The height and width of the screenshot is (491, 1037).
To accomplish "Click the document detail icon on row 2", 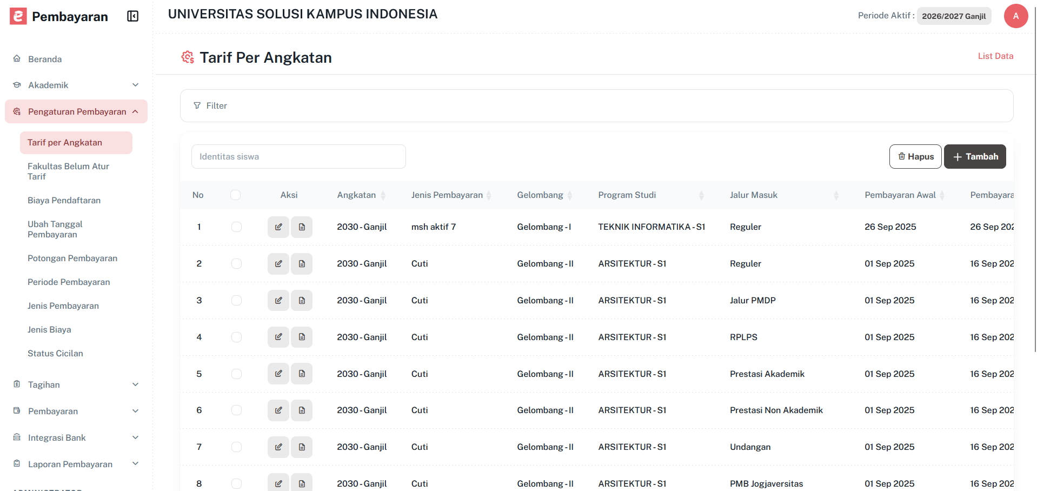I will tap(302, 263).
